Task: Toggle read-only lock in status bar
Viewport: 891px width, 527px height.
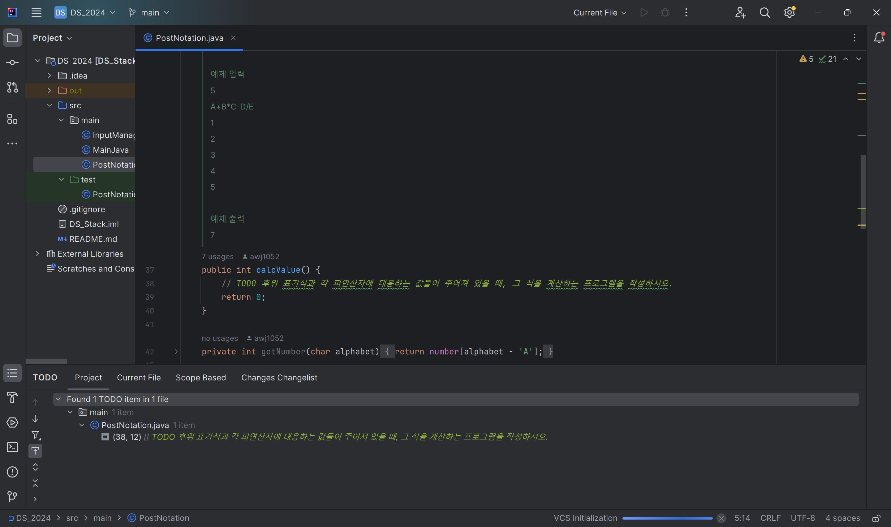Action: coord(876,518)
